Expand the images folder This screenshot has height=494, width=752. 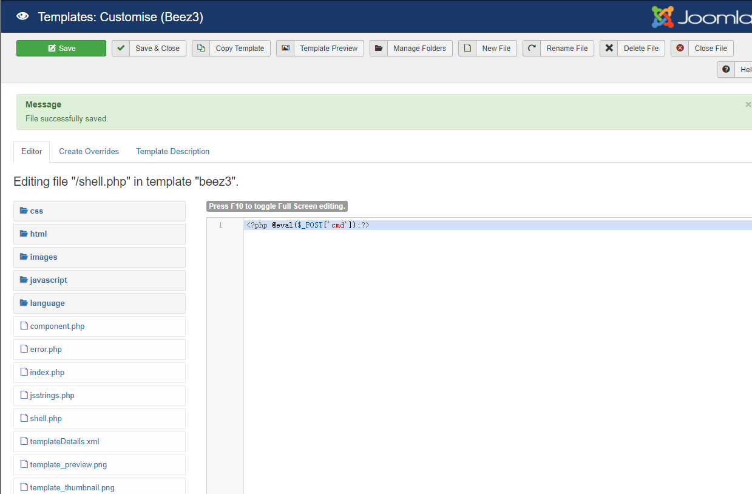(x=100, y=257)
